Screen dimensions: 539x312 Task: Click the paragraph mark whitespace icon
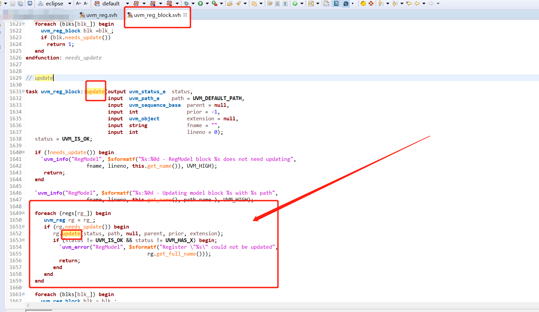coord(285,3)
